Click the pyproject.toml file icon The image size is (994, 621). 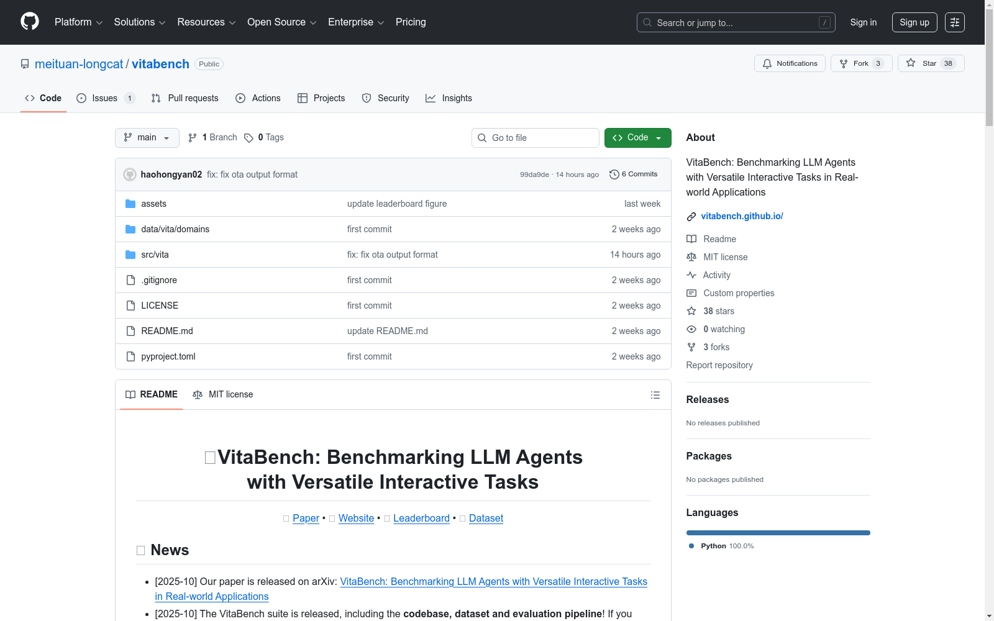point(130,356)
